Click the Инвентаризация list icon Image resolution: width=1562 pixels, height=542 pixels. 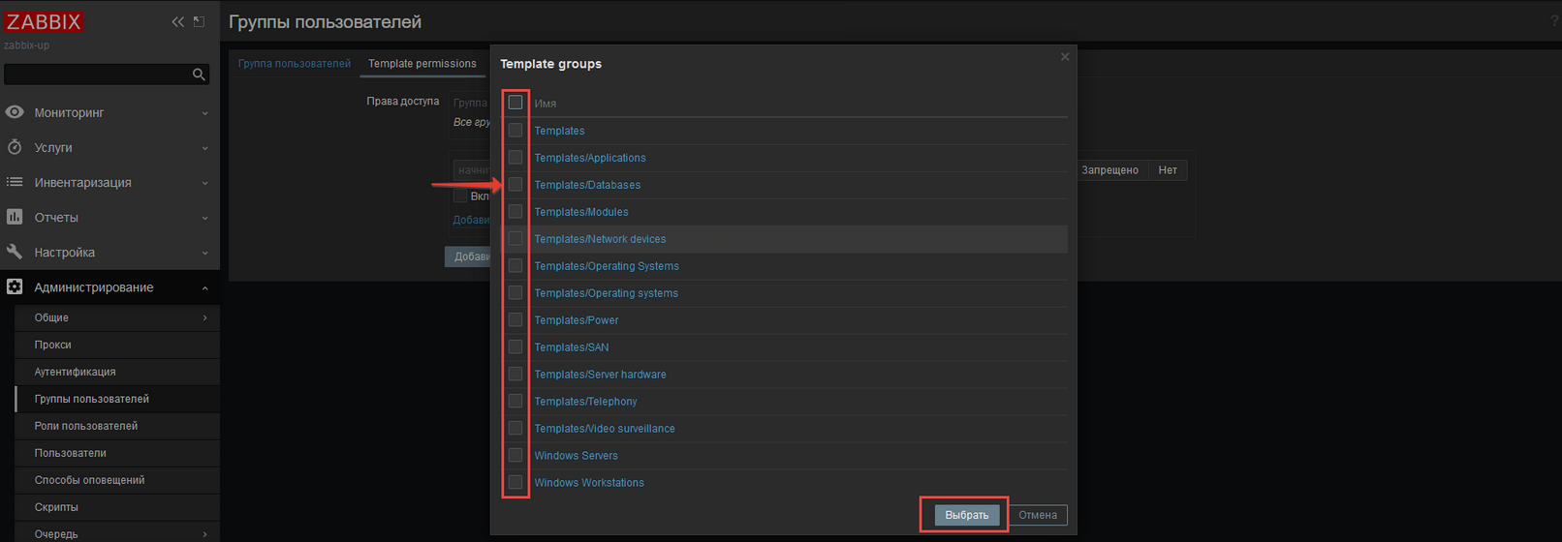pos(15,182)
